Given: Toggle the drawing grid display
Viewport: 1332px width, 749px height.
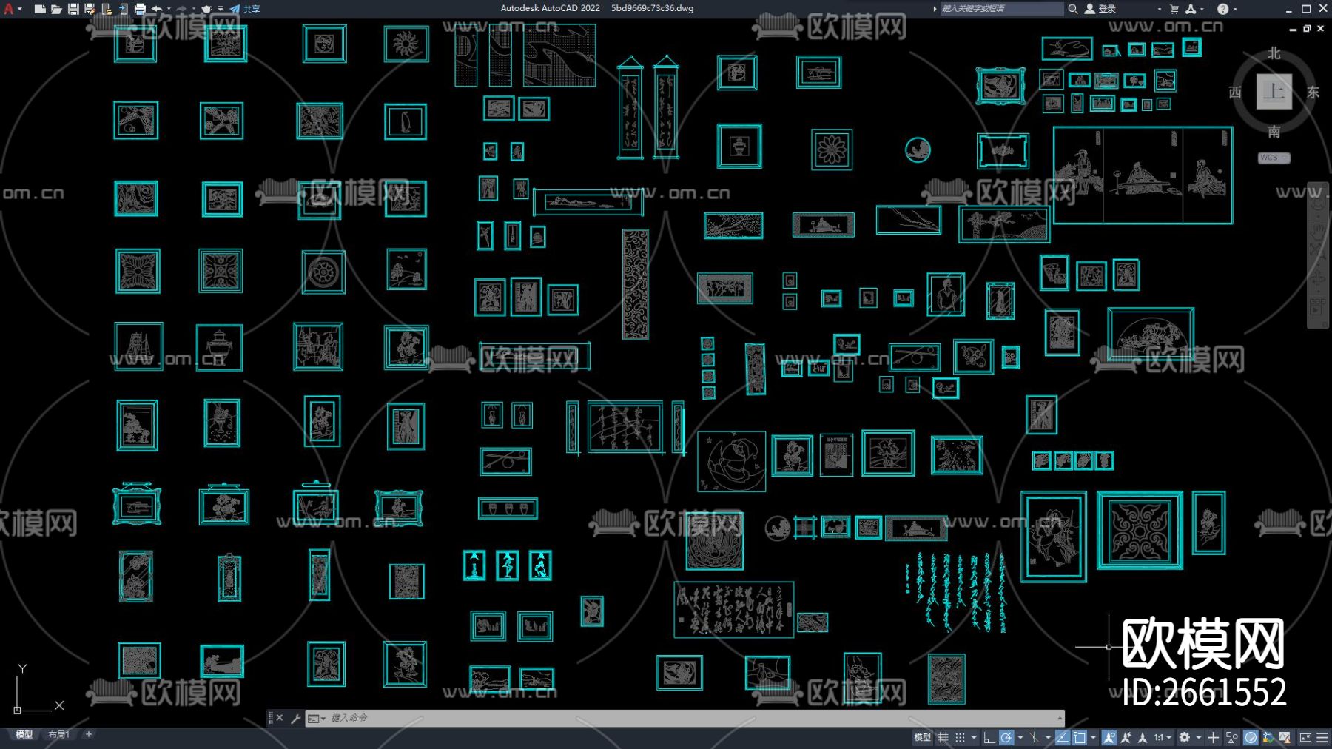Looking at the screenshot, I should [x=943, y=737].
